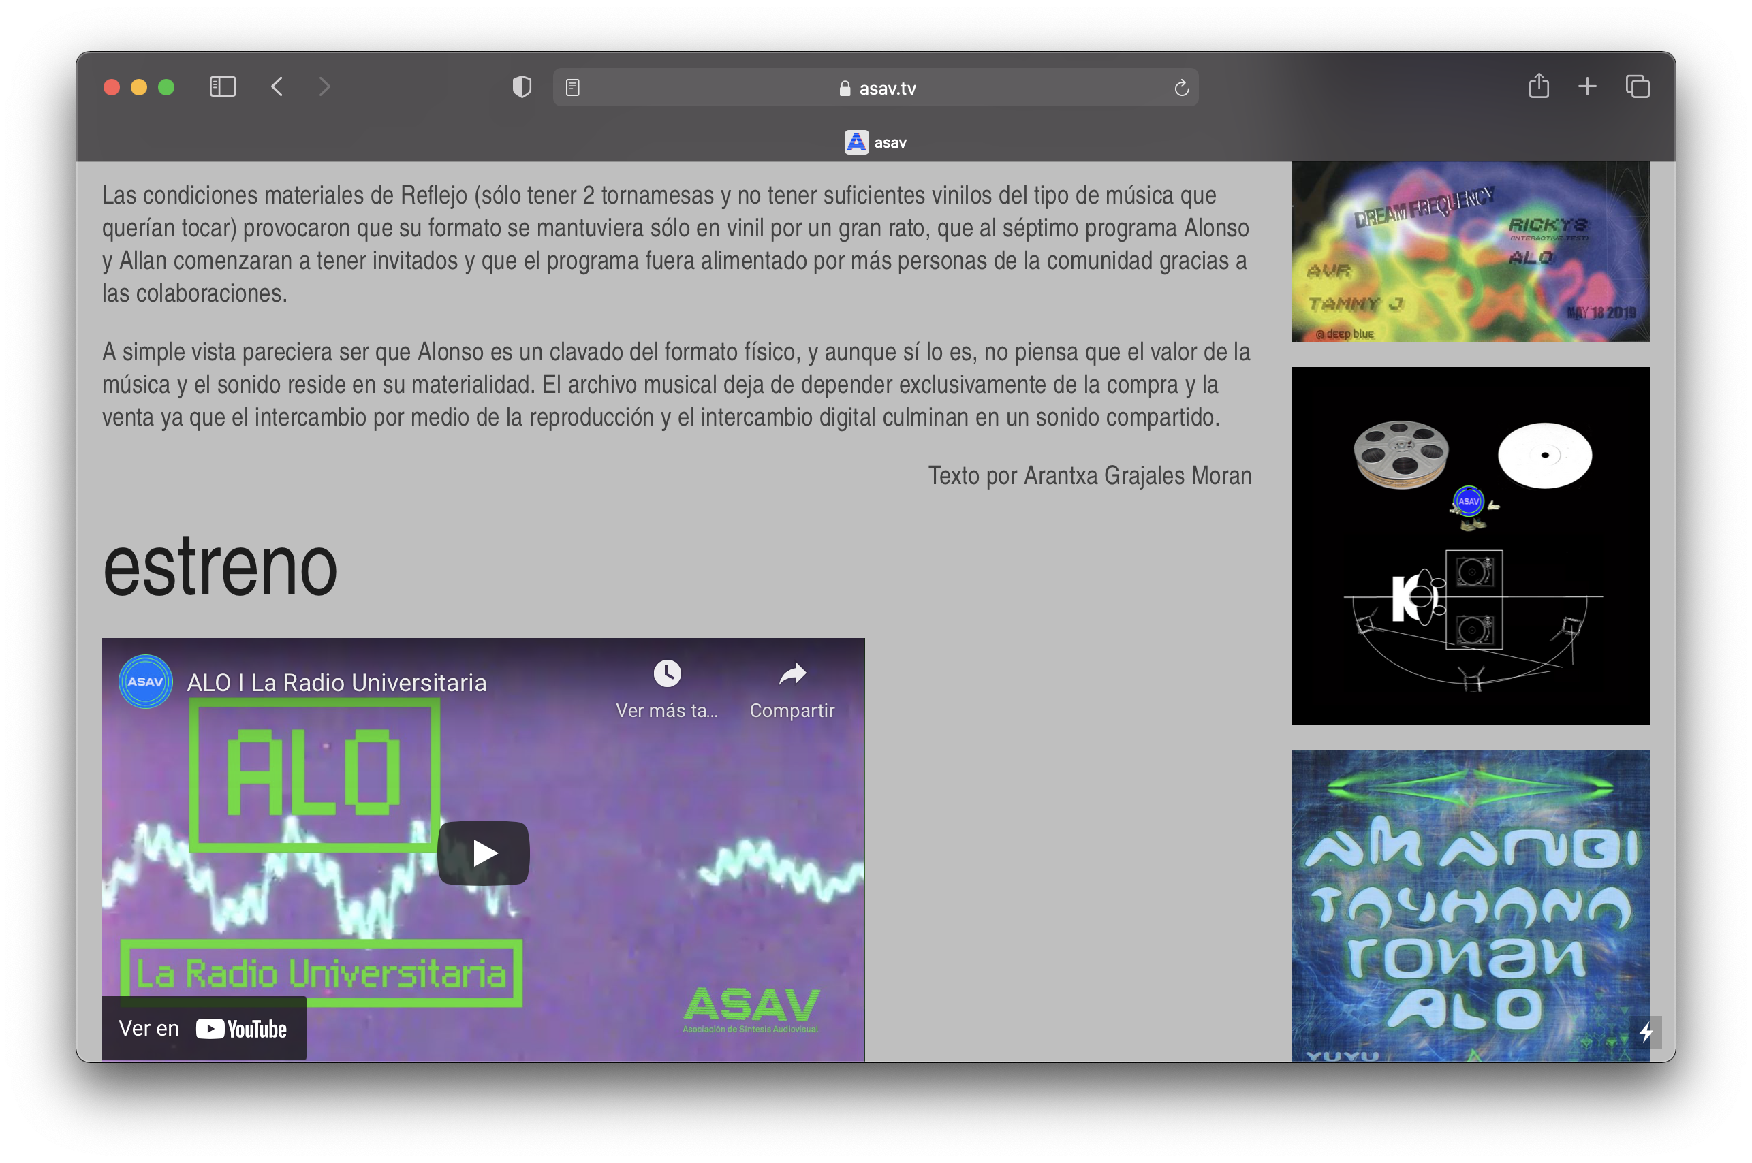Open a new tab with plus icon

[x=1586, y=86]
